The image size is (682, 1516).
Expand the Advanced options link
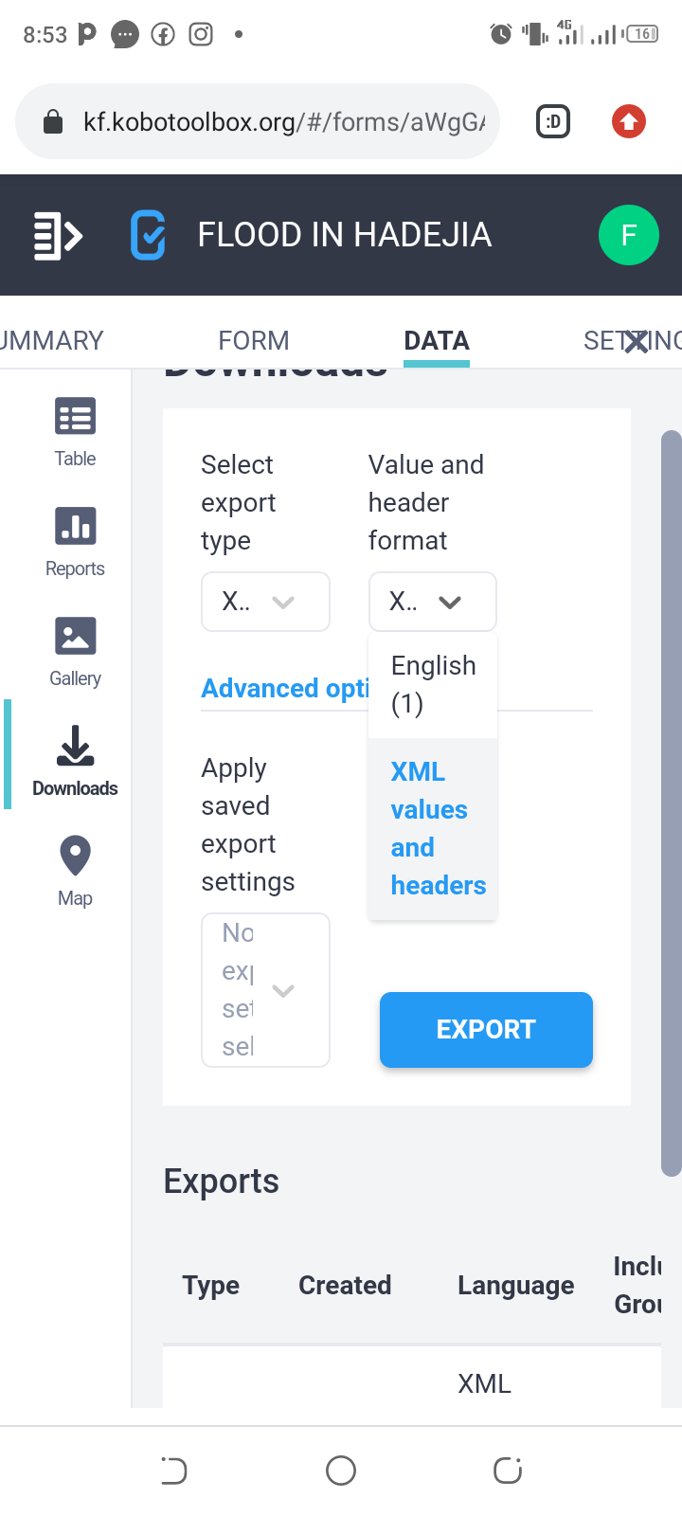(284, 689)
